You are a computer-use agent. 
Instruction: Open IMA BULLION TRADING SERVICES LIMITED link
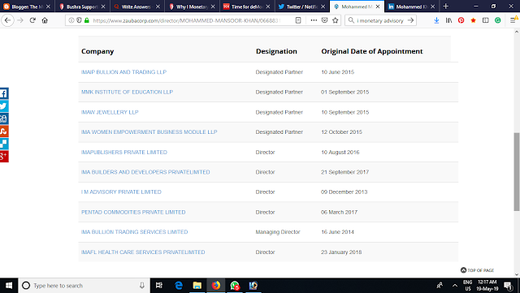134,232
